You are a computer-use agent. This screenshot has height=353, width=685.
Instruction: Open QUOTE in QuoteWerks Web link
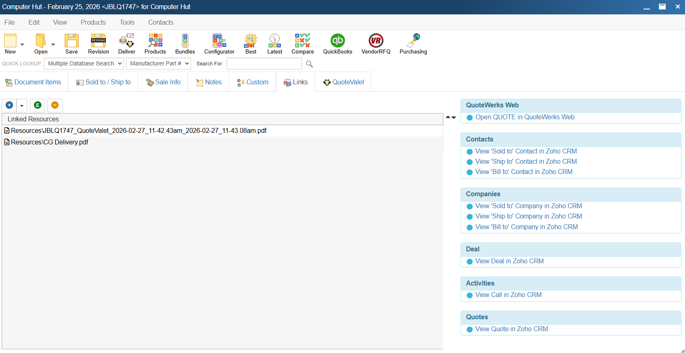coord(524,117)
